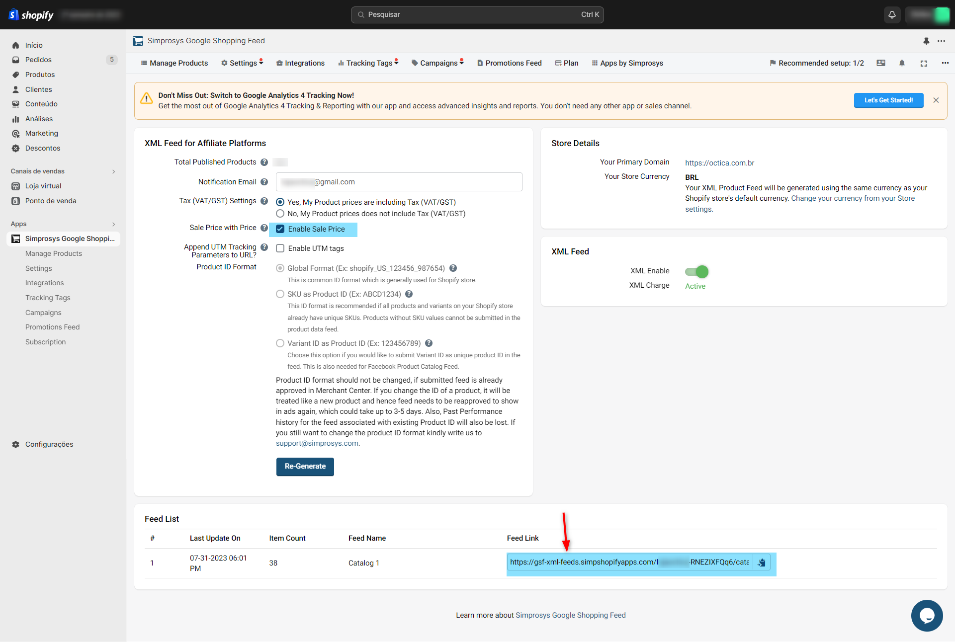The height and width of the screenshot is (642, 955).
Task: Select SKU as Product ID radio
Action: point(280,294)
